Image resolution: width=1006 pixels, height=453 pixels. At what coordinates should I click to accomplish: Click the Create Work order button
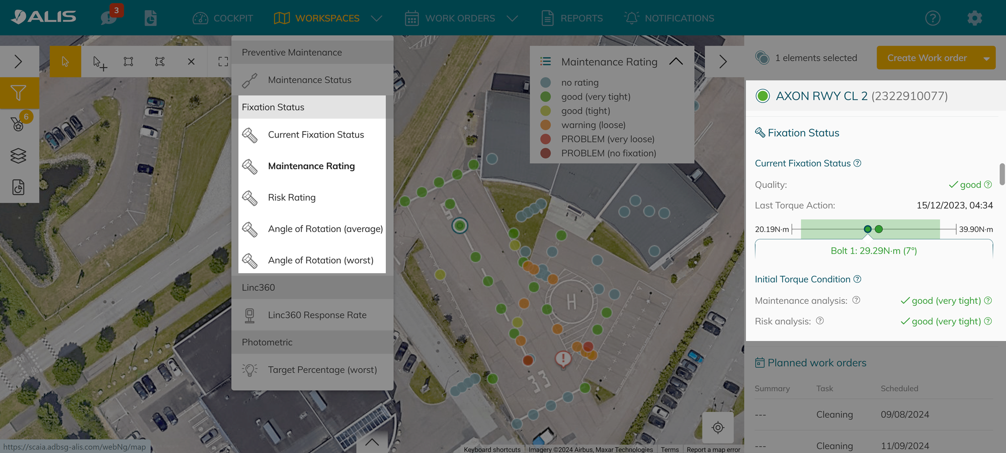(927, 58)
